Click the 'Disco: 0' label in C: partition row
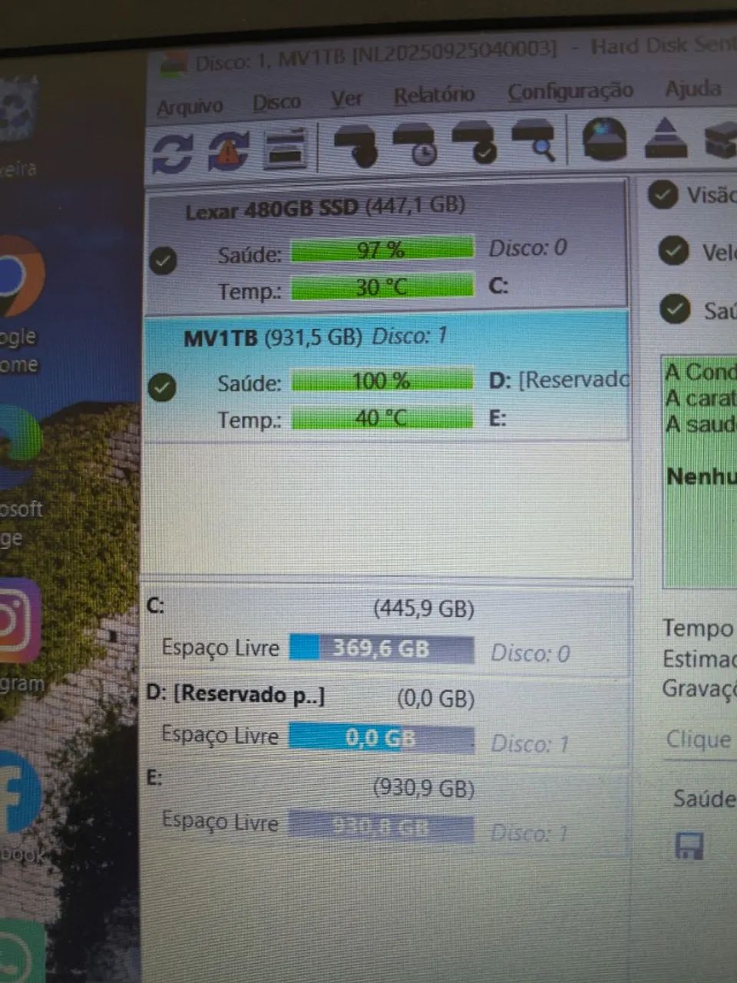The width and height of the screenshot is (737, 983). coord(530,653)
